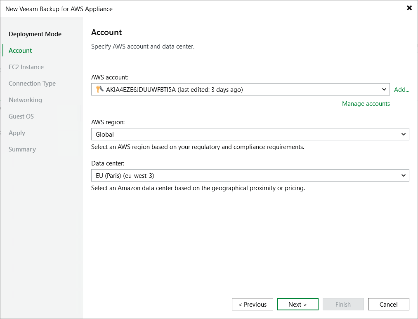Go to the EC2 Instance step
Screen dimensions: 418x319
coord(26,67)
